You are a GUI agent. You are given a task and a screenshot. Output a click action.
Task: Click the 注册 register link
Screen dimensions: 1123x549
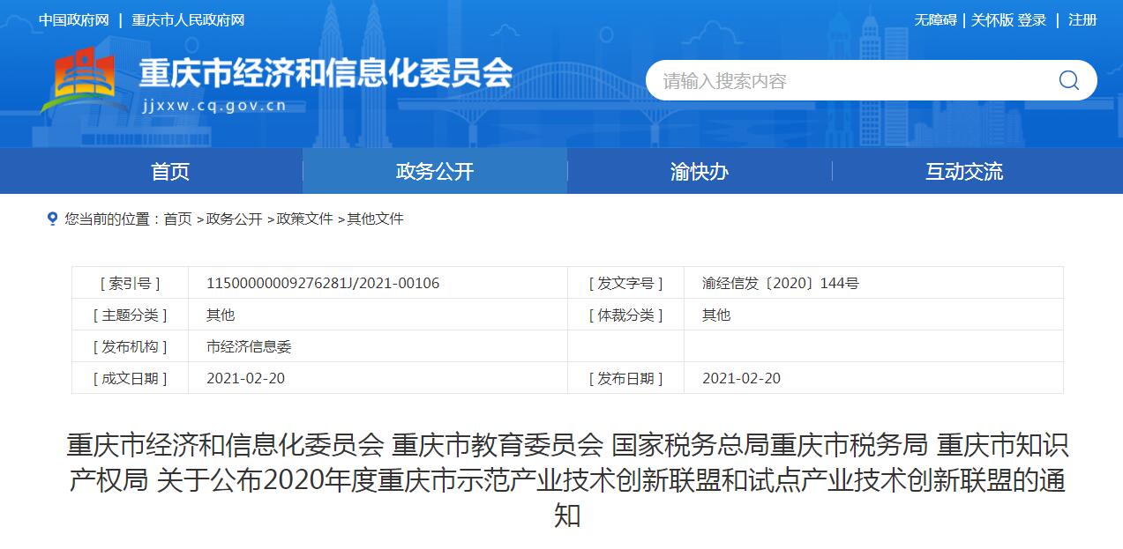pos(1082,20)
